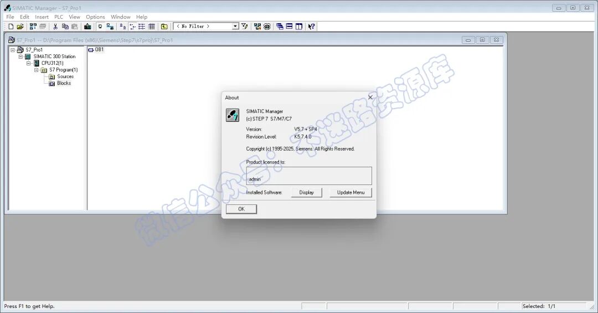
Task: Collapse the S7_Pro1 project node
Action: [13, 50]
